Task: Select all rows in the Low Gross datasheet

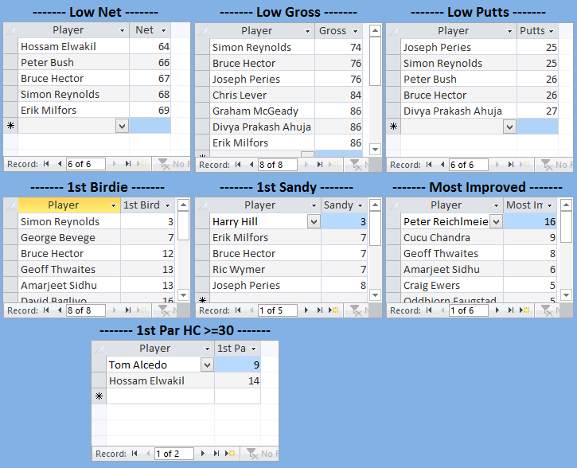Action: coord(202,31)
